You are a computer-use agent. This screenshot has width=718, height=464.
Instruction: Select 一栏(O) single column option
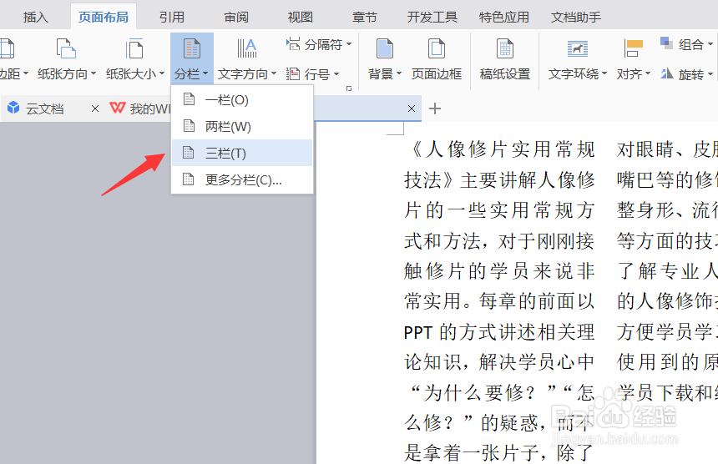(x=242, y=100)
